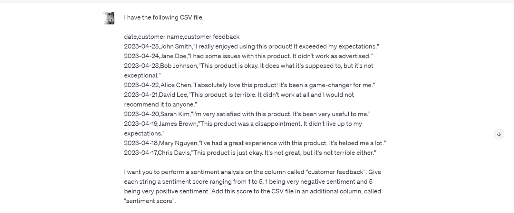
Task: Click the Jane Doe feedback row
Action: click(248, 56)
